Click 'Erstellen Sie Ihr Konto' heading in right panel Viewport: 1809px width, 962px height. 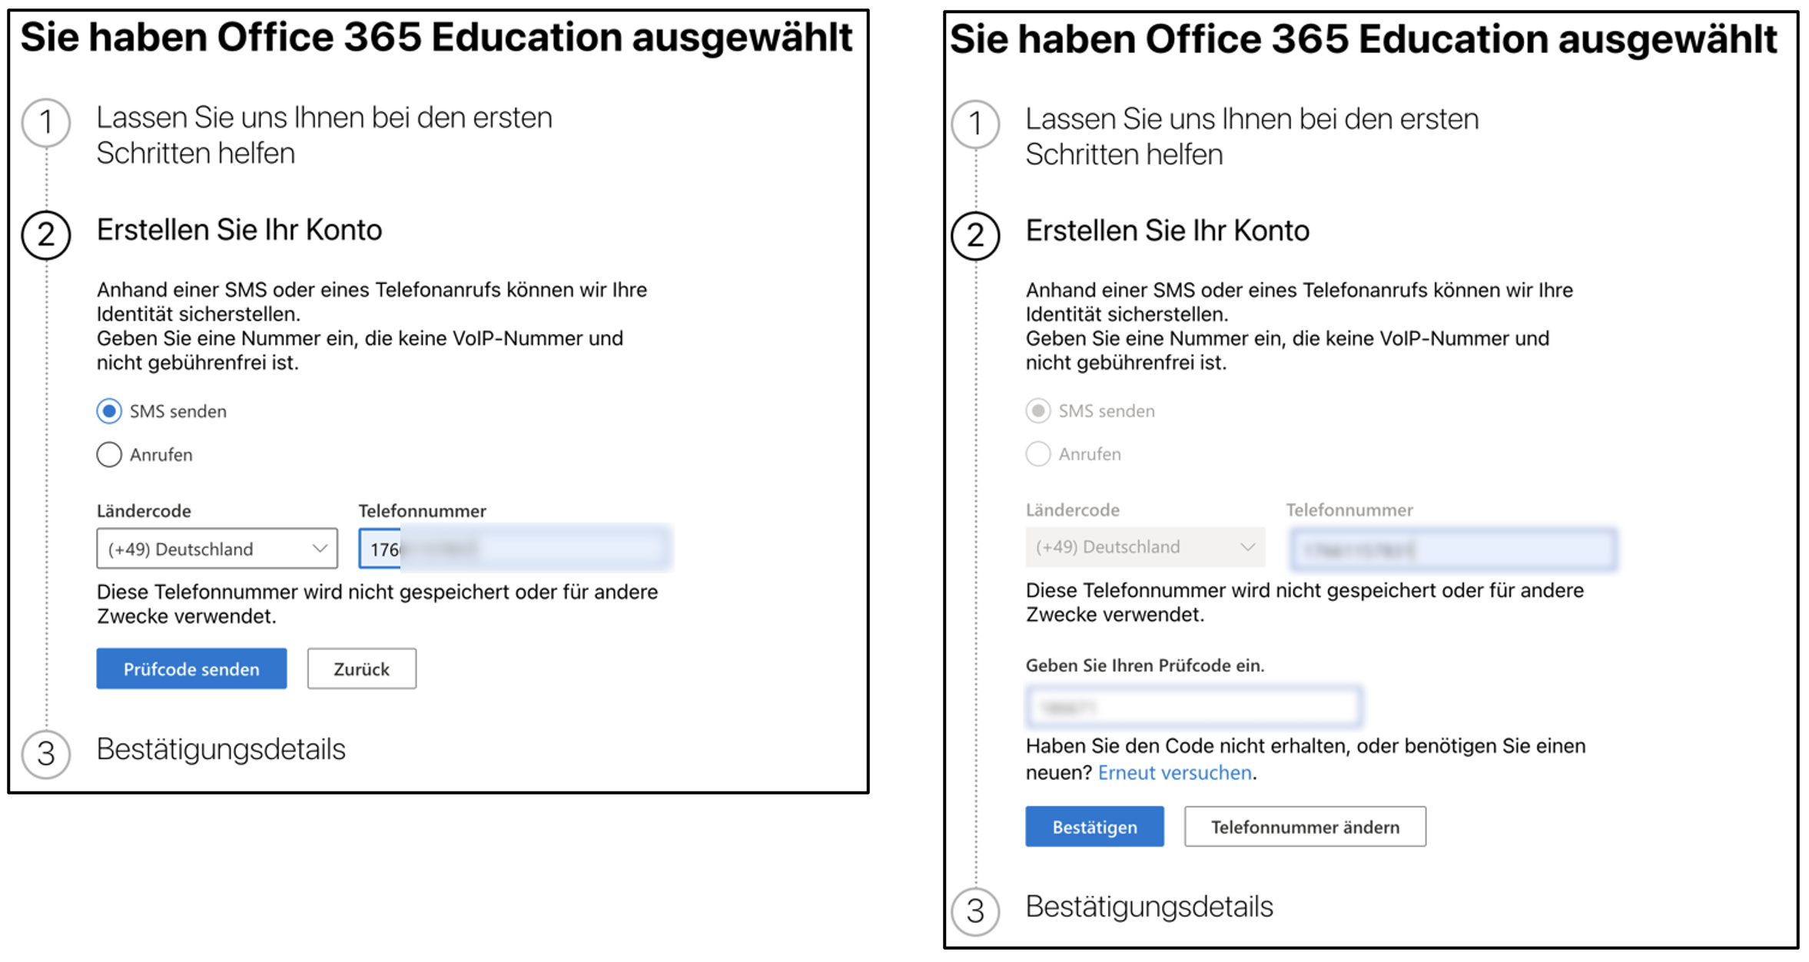(x=1167, y=231)
